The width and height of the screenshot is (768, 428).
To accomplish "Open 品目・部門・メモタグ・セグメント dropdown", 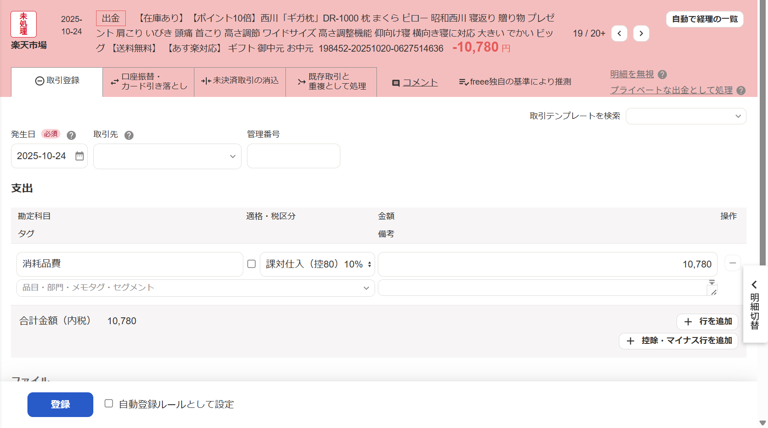I will [196, 288].
